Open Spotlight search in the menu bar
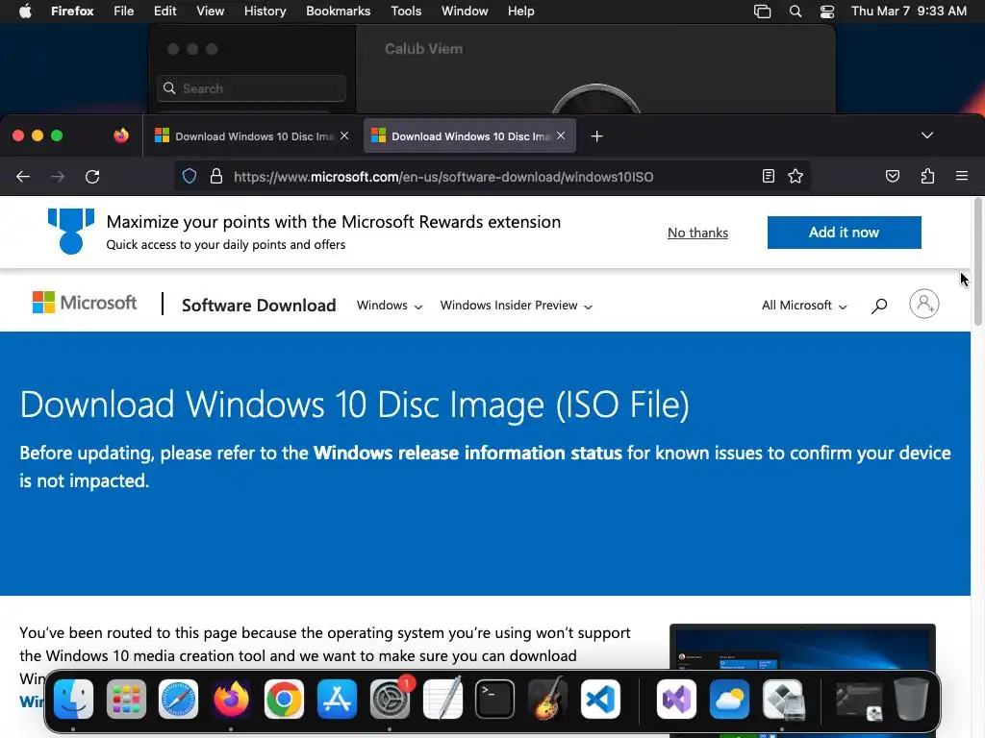Viewport: 985px width, 738px height. tap(796, 12)
